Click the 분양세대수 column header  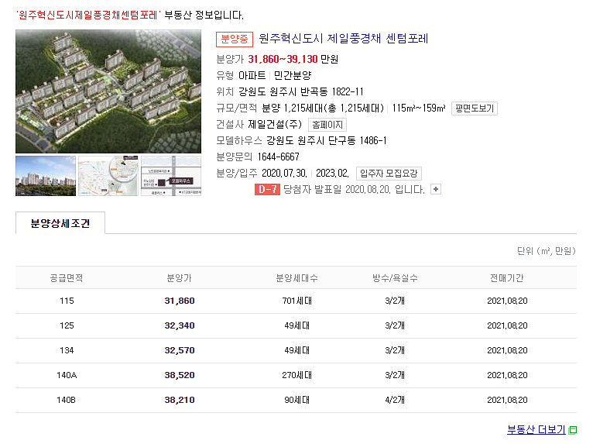pyautogui.click(x=296, y=278)
